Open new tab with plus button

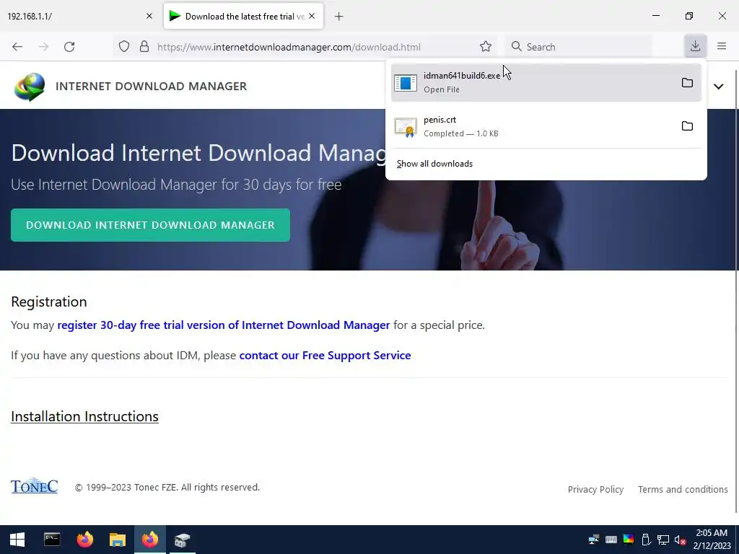[339, 17]
